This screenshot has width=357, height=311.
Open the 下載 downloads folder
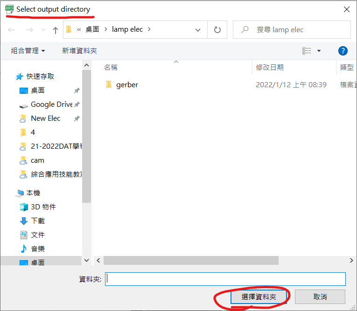pyautogui.click(x=37, y=221)
